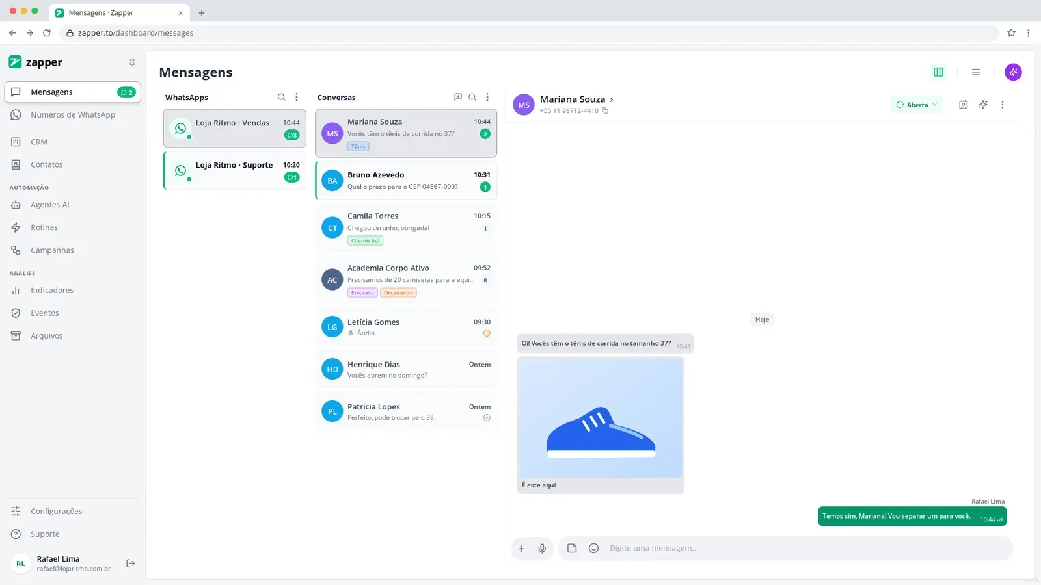
Task: Open Eventos page
Action: pyautogui.click(x=72, y=313)
